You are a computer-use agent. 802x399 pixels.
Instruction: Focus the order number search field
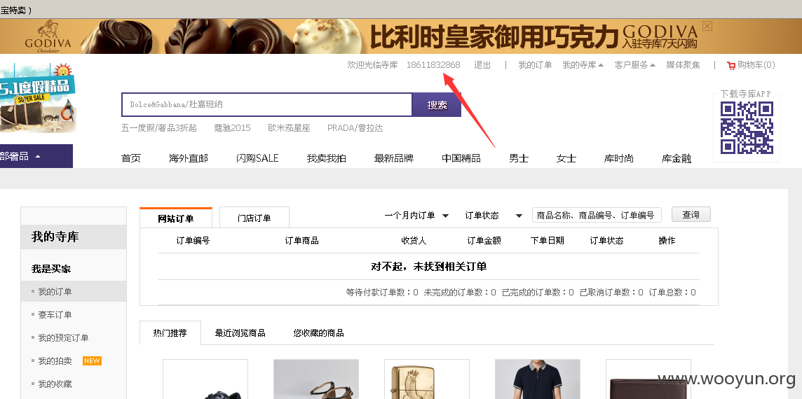coord(597,215)
